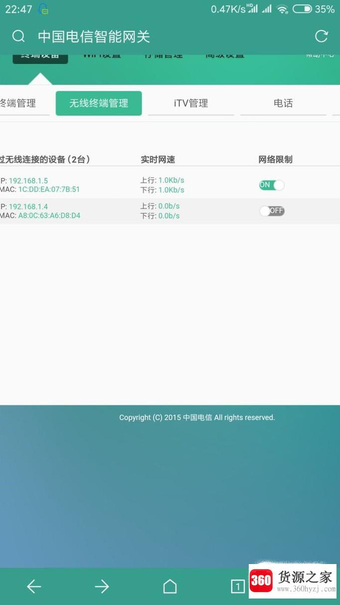Tap the wireless devices (2台) header

coord(45,160)
